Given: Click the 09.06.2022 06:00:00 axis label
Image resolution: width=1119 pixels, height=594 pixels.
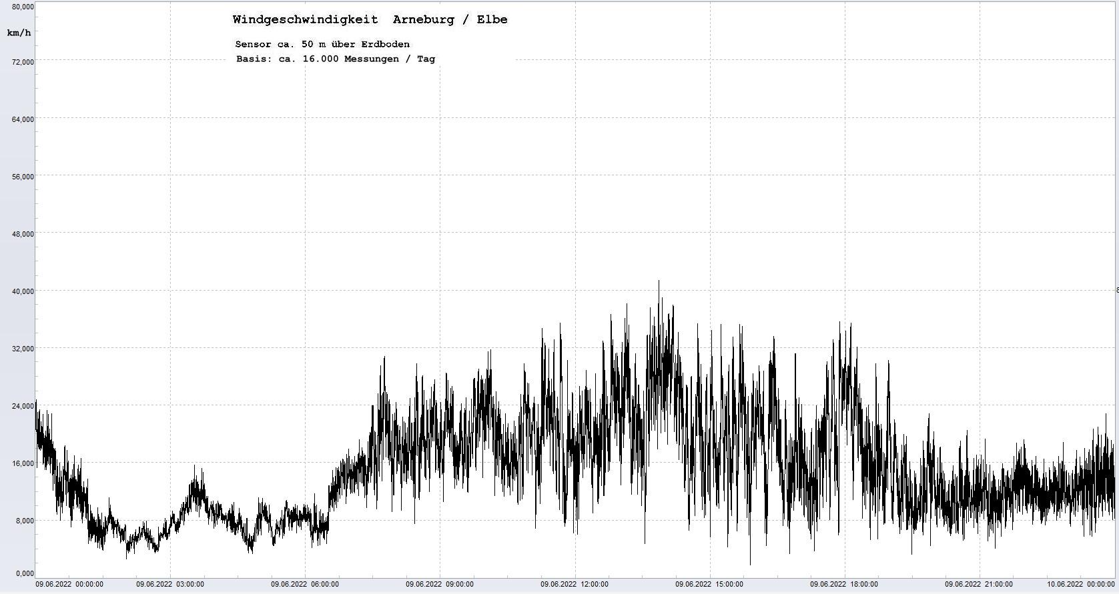Looking at the screenshot, I should coord(305,585).
